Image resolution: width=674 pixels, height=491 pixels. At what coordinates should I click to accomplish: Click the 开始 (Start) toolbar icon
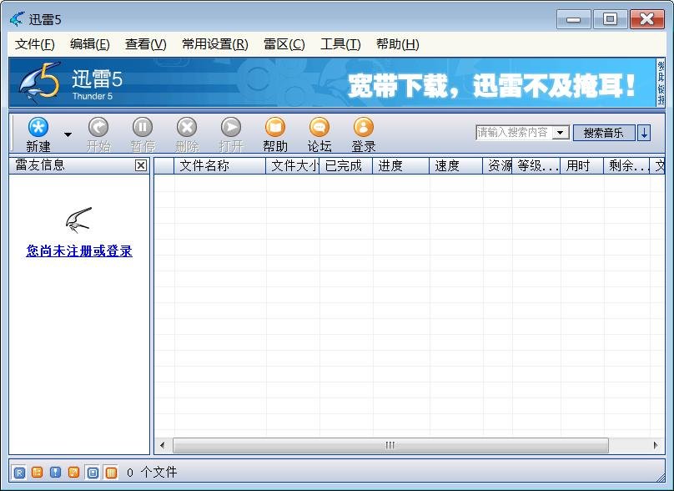click(x=98, y=127)
